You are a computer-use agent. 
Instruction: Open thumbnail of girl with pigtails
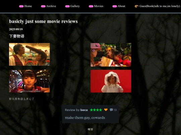pos(29,81)
